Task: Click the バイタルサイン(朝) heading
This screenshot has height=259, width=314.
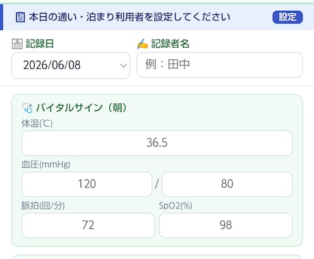Action: tap(81, 108)
